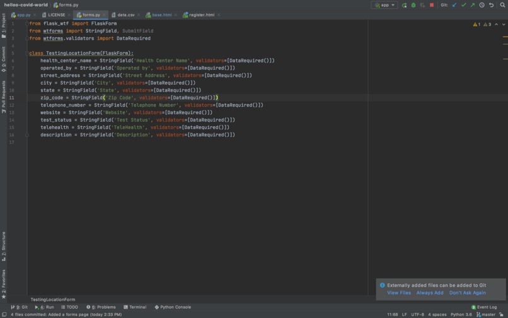Click the cursor position 11:68 indicator

[392, 314]
